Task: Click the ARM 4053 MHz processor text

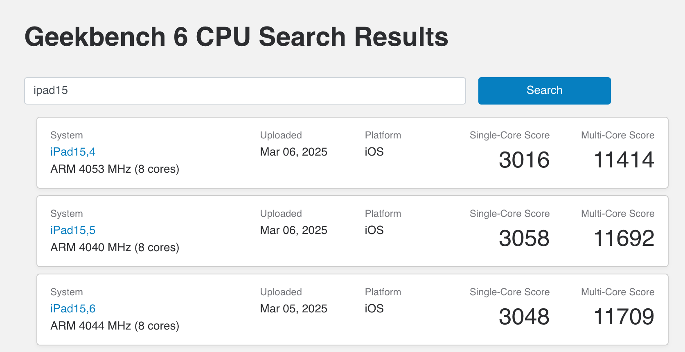Action: (115, 169)
